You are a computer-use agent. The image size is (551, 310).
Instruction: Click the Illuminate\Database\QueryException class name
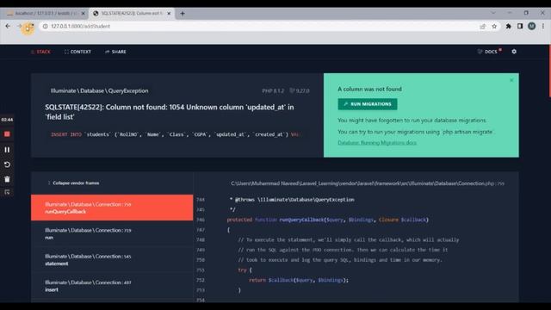point(100,90)
